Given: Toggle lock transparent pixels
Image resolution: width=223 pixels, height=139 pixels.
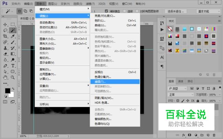Looking at the screenshot, I should pos(178,101).
